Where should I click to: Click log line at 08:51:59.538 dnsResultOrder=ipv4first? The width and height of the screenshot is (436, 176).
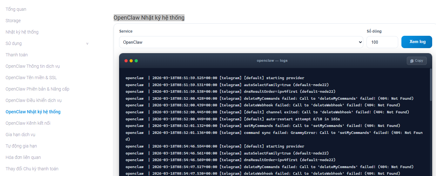[230, 91]
